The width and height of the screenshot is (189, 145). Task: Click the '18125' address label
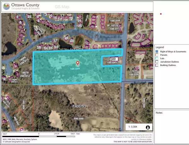[115, 25]
